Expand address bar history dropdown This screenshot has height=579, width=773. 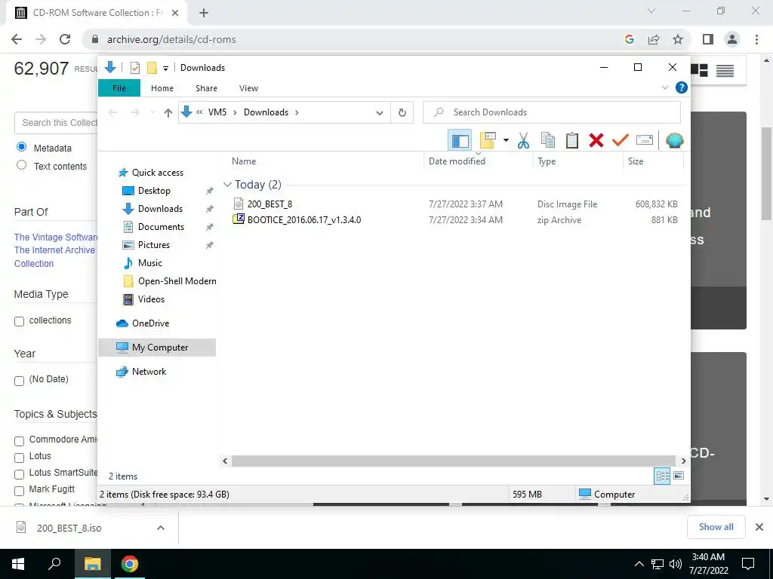pyautogui.click(x=380, y=113)
